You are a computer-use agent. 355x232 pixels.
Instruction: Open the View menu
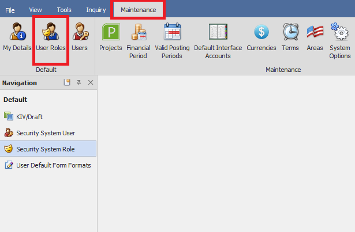[36, 10]
